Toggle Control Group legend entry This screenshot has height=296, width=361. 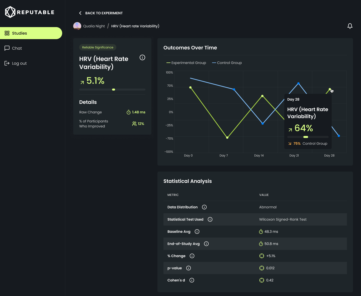coord(227,63)
